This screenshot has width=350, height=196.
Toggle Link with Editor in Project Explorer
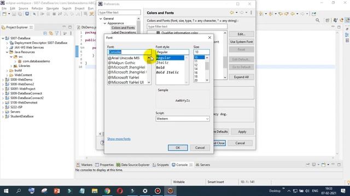pyautogui.click(x=51, y=33)
